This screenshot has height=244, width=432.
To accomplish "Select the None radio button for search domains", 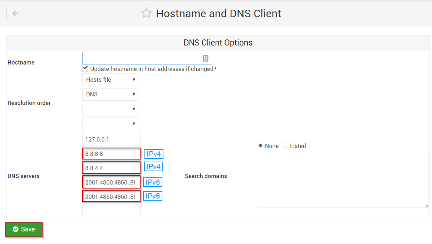I will [260, 145].
